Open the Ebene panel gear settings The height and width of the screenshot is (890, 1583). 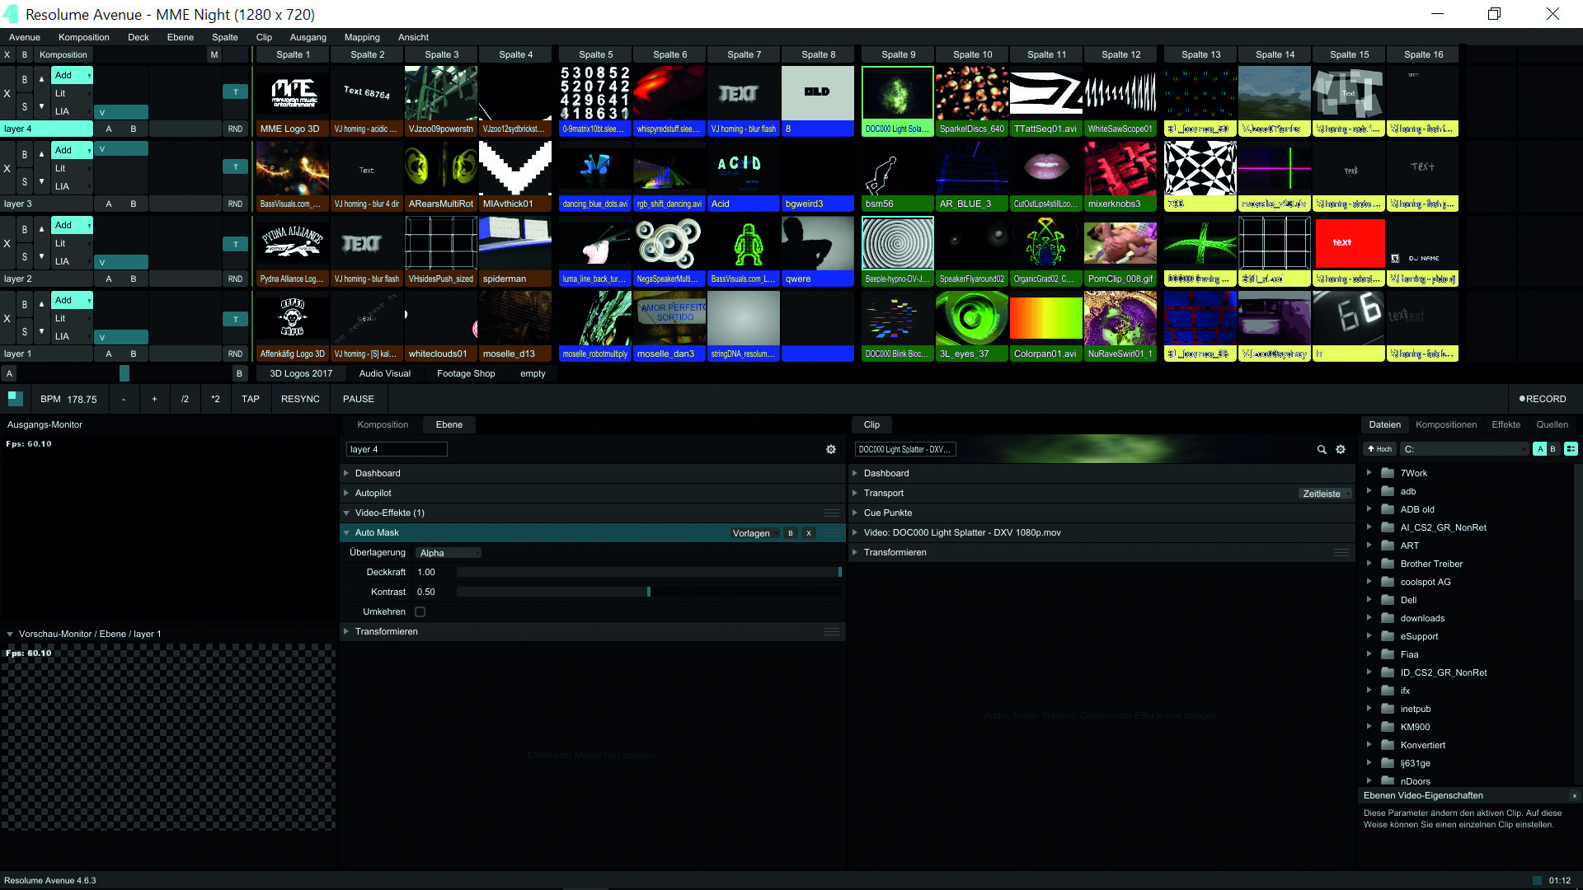(x=831, y=450)
